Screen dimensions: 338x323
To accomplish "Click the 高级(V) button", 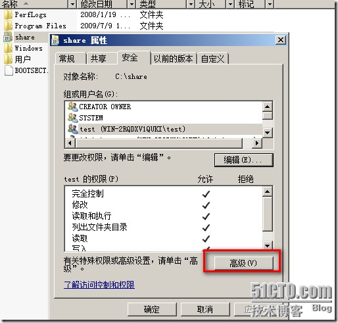I will (243, 262).
